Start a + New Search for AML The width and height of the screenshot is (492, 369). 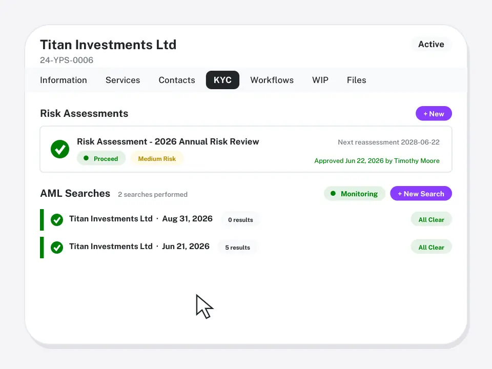(421, 194)
